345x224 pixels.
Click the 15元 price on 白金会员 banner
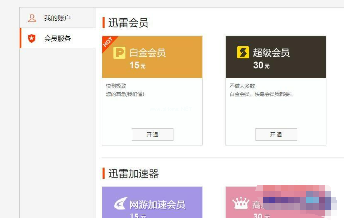[137, 65]
